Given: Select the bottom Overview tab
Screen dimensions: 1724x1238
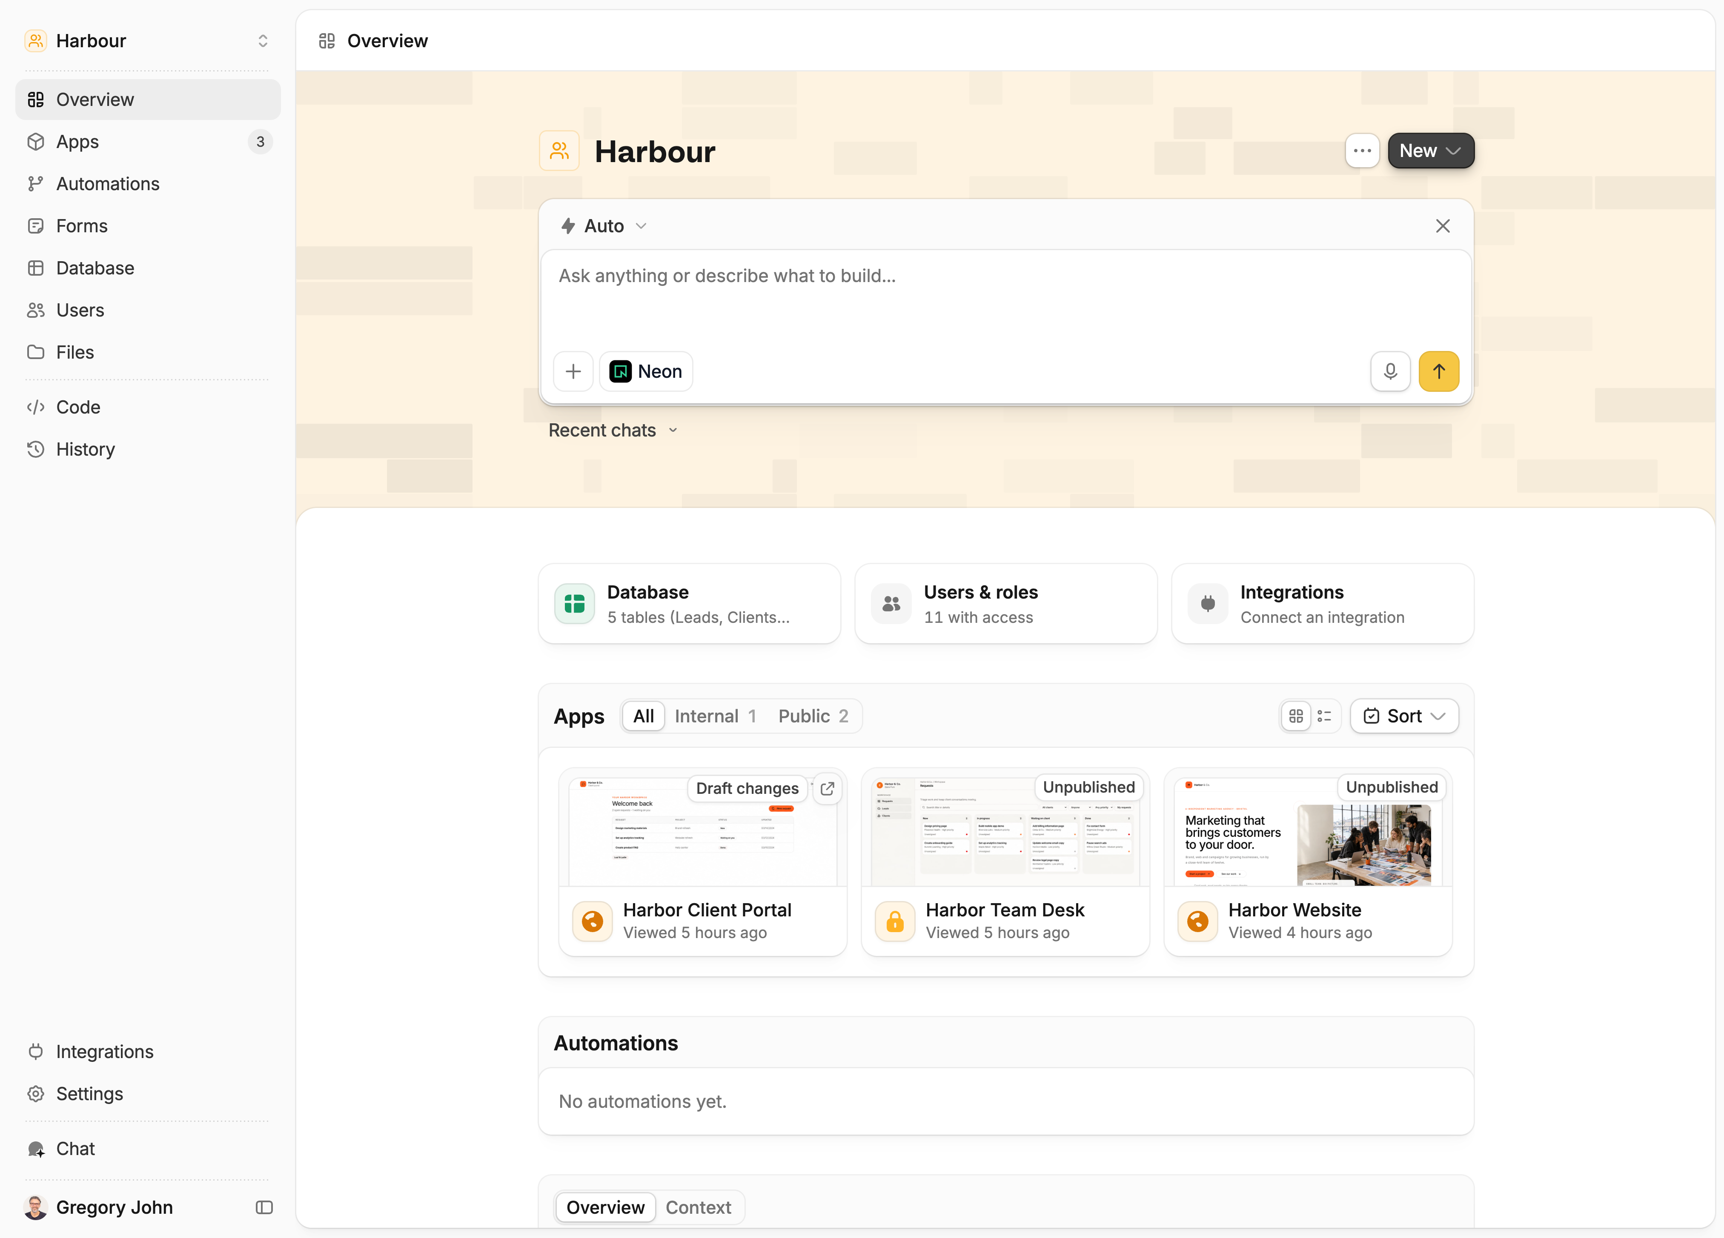Looking at the screenshot, I should click(605, 1207).
